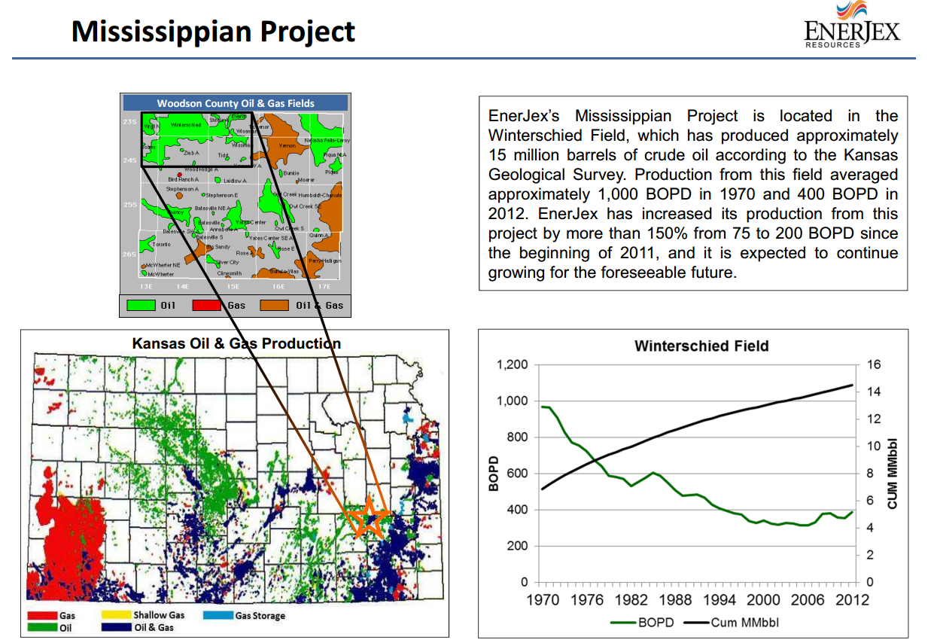Click "15 million barrels of crude oil" in paragraph
This screenshot has width=937, height=643.
(x=592, y=155)
